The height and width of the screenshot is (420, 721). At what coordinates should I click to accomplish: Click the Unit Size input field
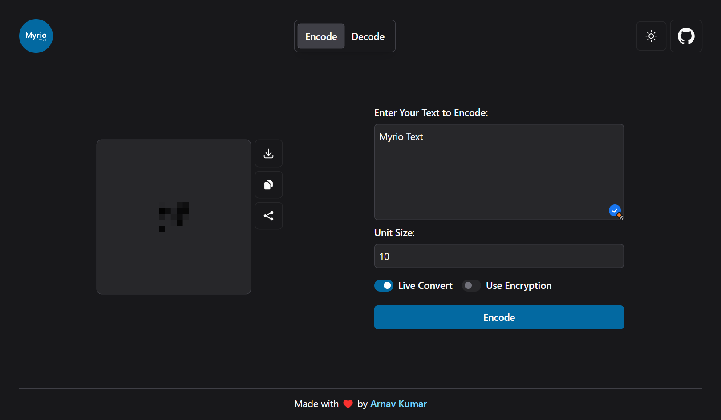499,256
